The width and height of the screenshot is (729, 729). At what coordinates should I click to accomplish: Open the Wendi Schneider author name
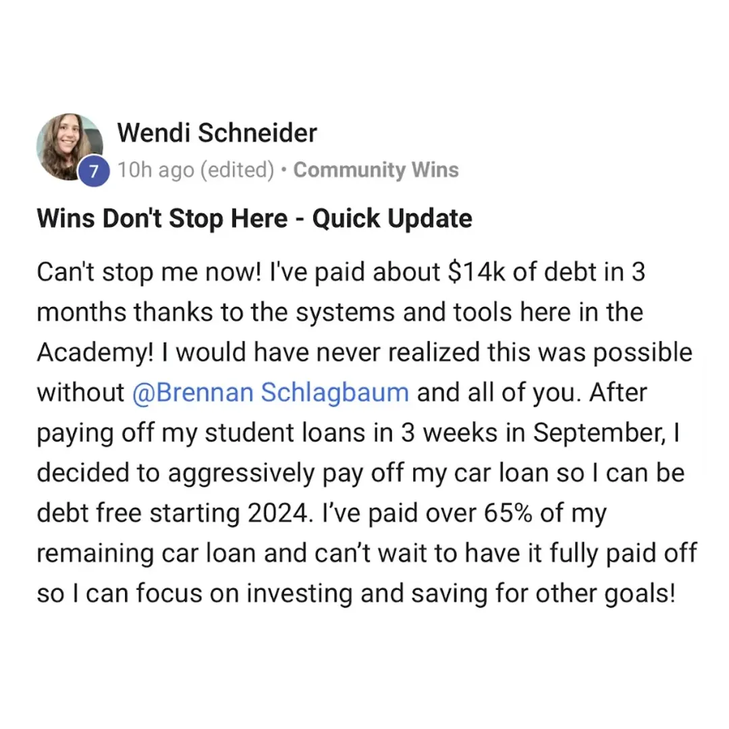click(217, 133)
